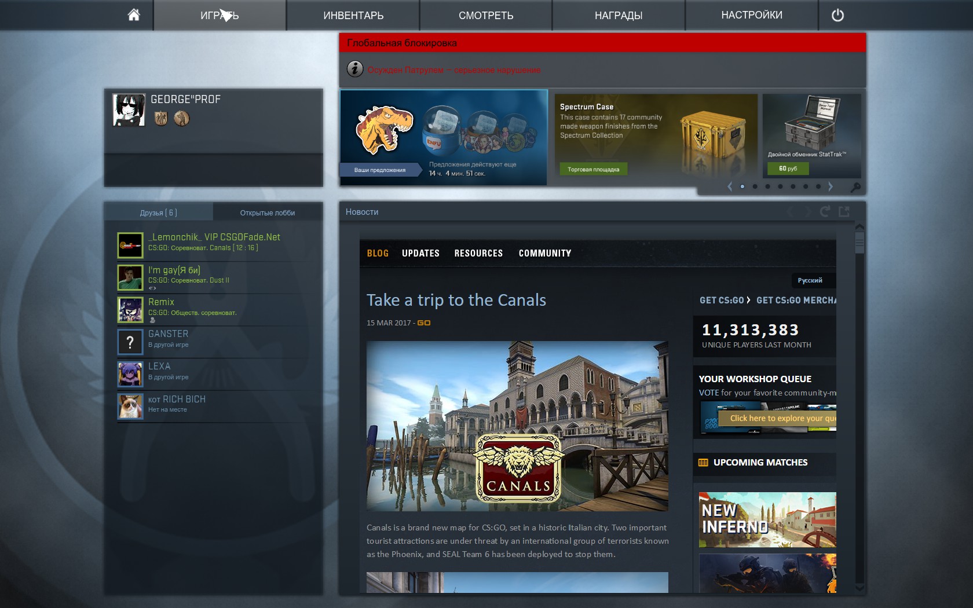Select friend Remix name
The image size is (973, 608).
click(161, 302)
